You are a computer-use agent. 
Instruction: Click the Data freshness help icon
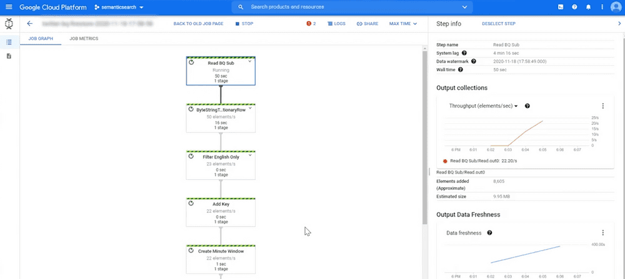point(489,233)
